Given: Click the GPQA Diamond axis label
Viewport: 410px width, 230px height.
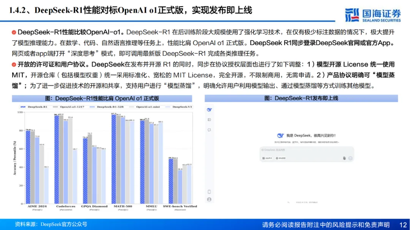Looking at the screenshot, I should point(94,206).
